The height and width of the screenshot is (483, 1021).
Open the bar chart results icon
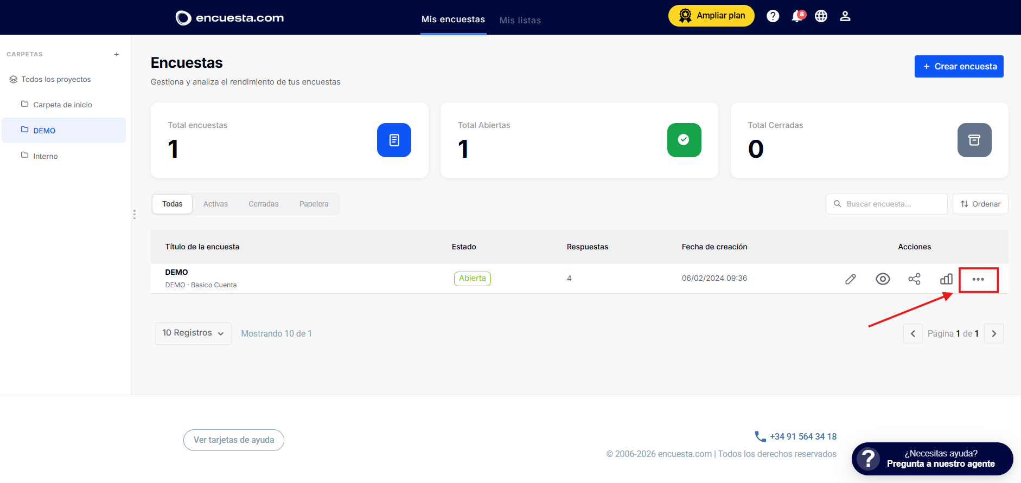pyautogui.click(x=946, y=279)
